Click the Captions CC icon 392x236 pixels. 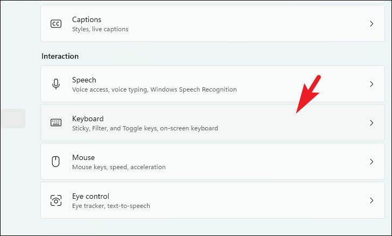pos(56,24)
